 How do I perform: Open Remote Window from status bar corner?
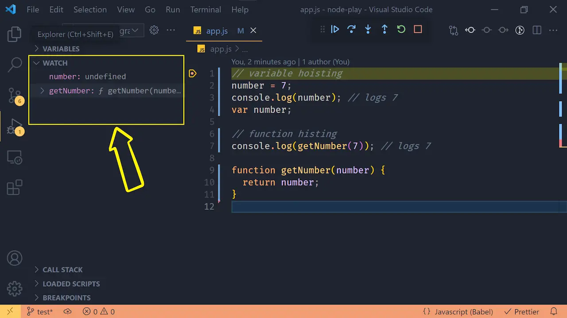click(x=10, y=311)
